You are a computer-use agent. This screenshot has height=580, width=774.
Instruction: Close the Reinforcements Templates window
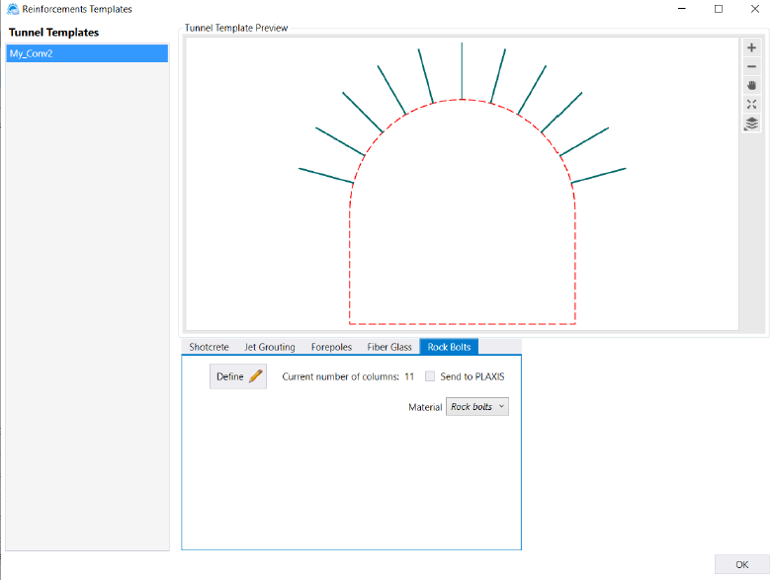click(755, 9)
